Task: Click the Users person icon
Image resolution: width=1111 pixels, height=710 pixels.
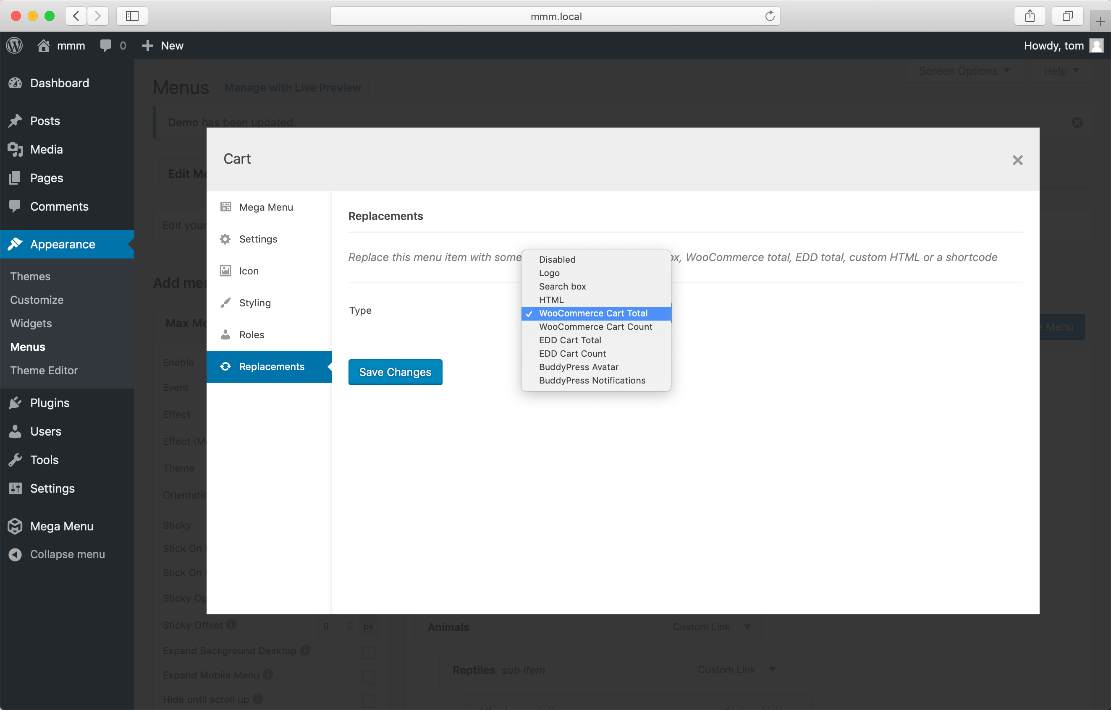Action: pos(15,431)
